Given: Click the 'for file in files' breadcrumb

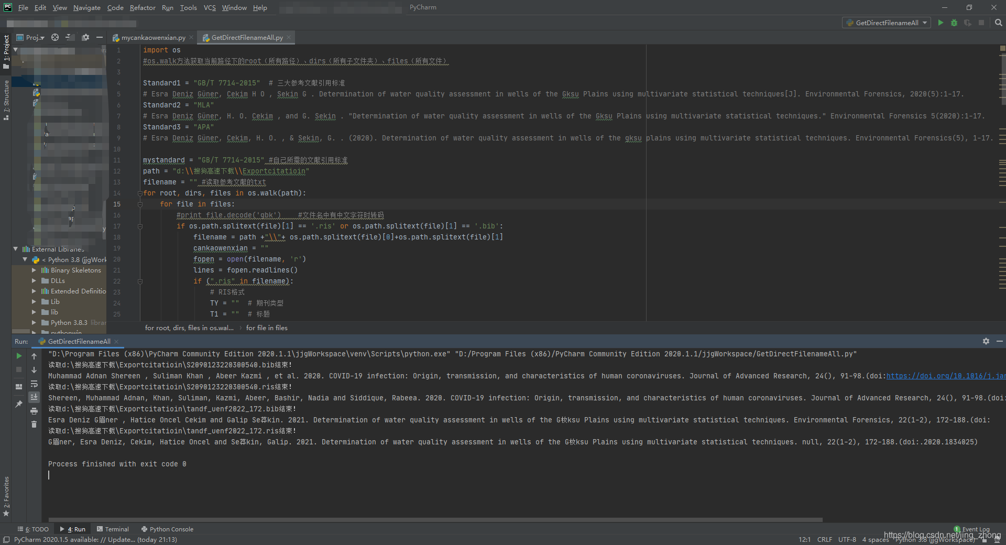Looking at the screenshot, I should (267, 328).
